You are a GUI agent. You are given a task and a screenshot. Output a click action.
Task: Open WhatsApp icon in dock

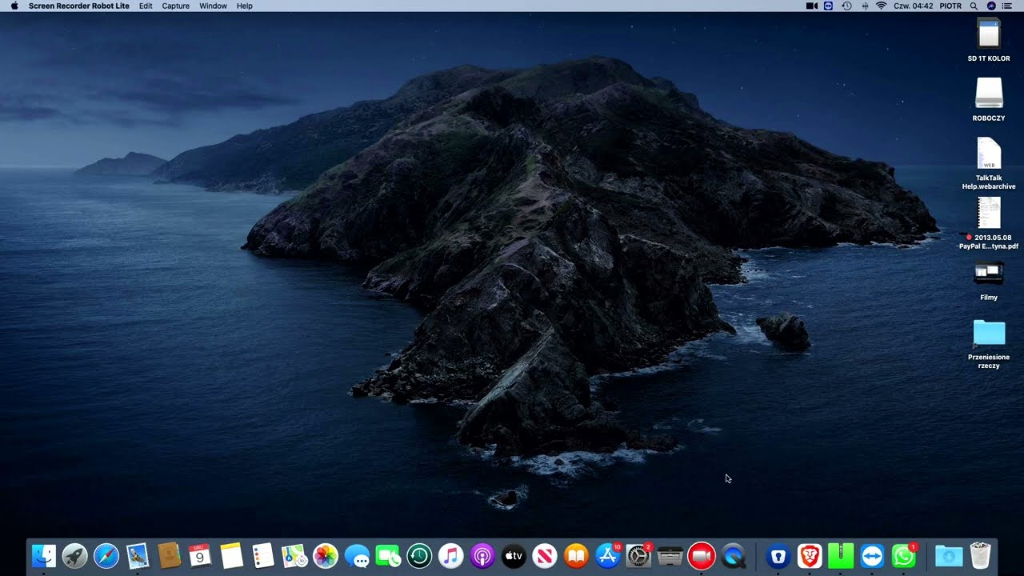point(903,555)
